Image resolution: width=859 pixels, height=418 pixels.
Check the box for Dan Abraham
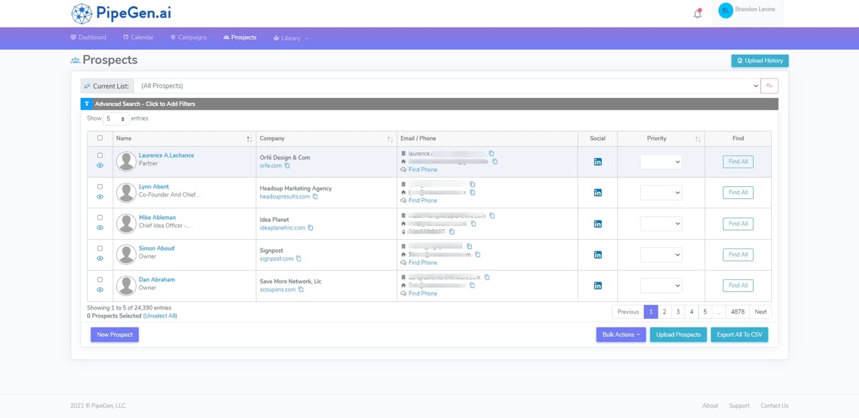[x=100, y=280]
